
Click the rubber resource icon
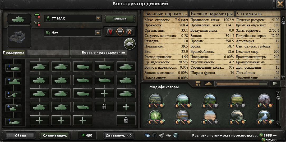click(x=154, y=135)
